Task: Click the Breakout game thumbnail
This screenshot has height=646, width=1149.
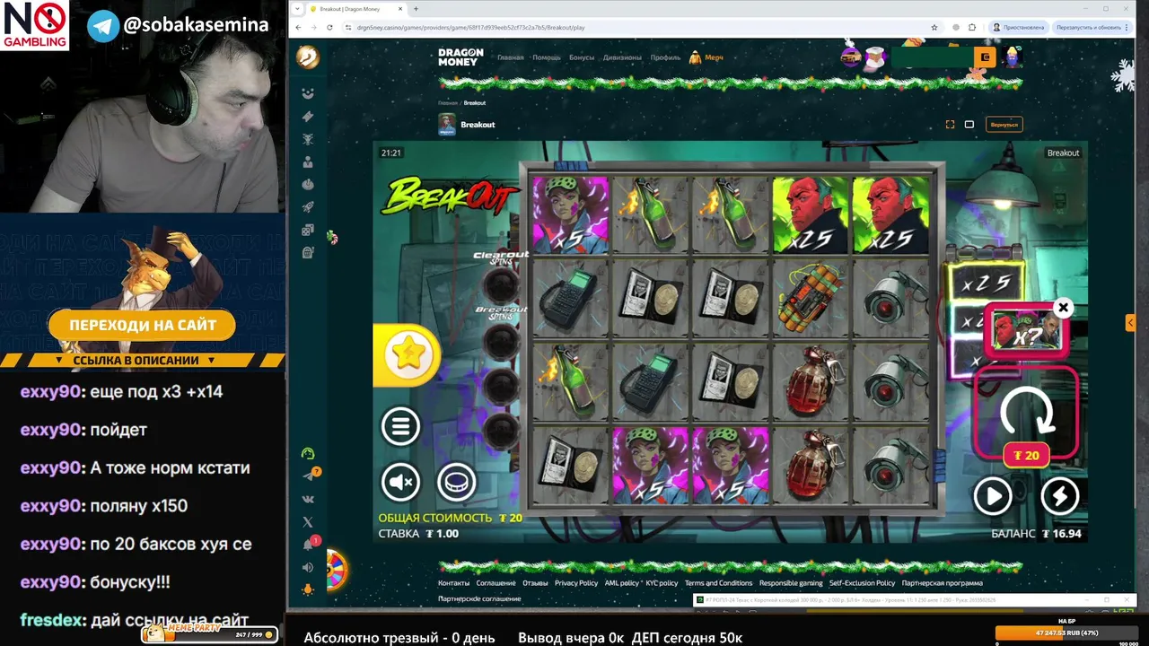Action: [447, 125]
